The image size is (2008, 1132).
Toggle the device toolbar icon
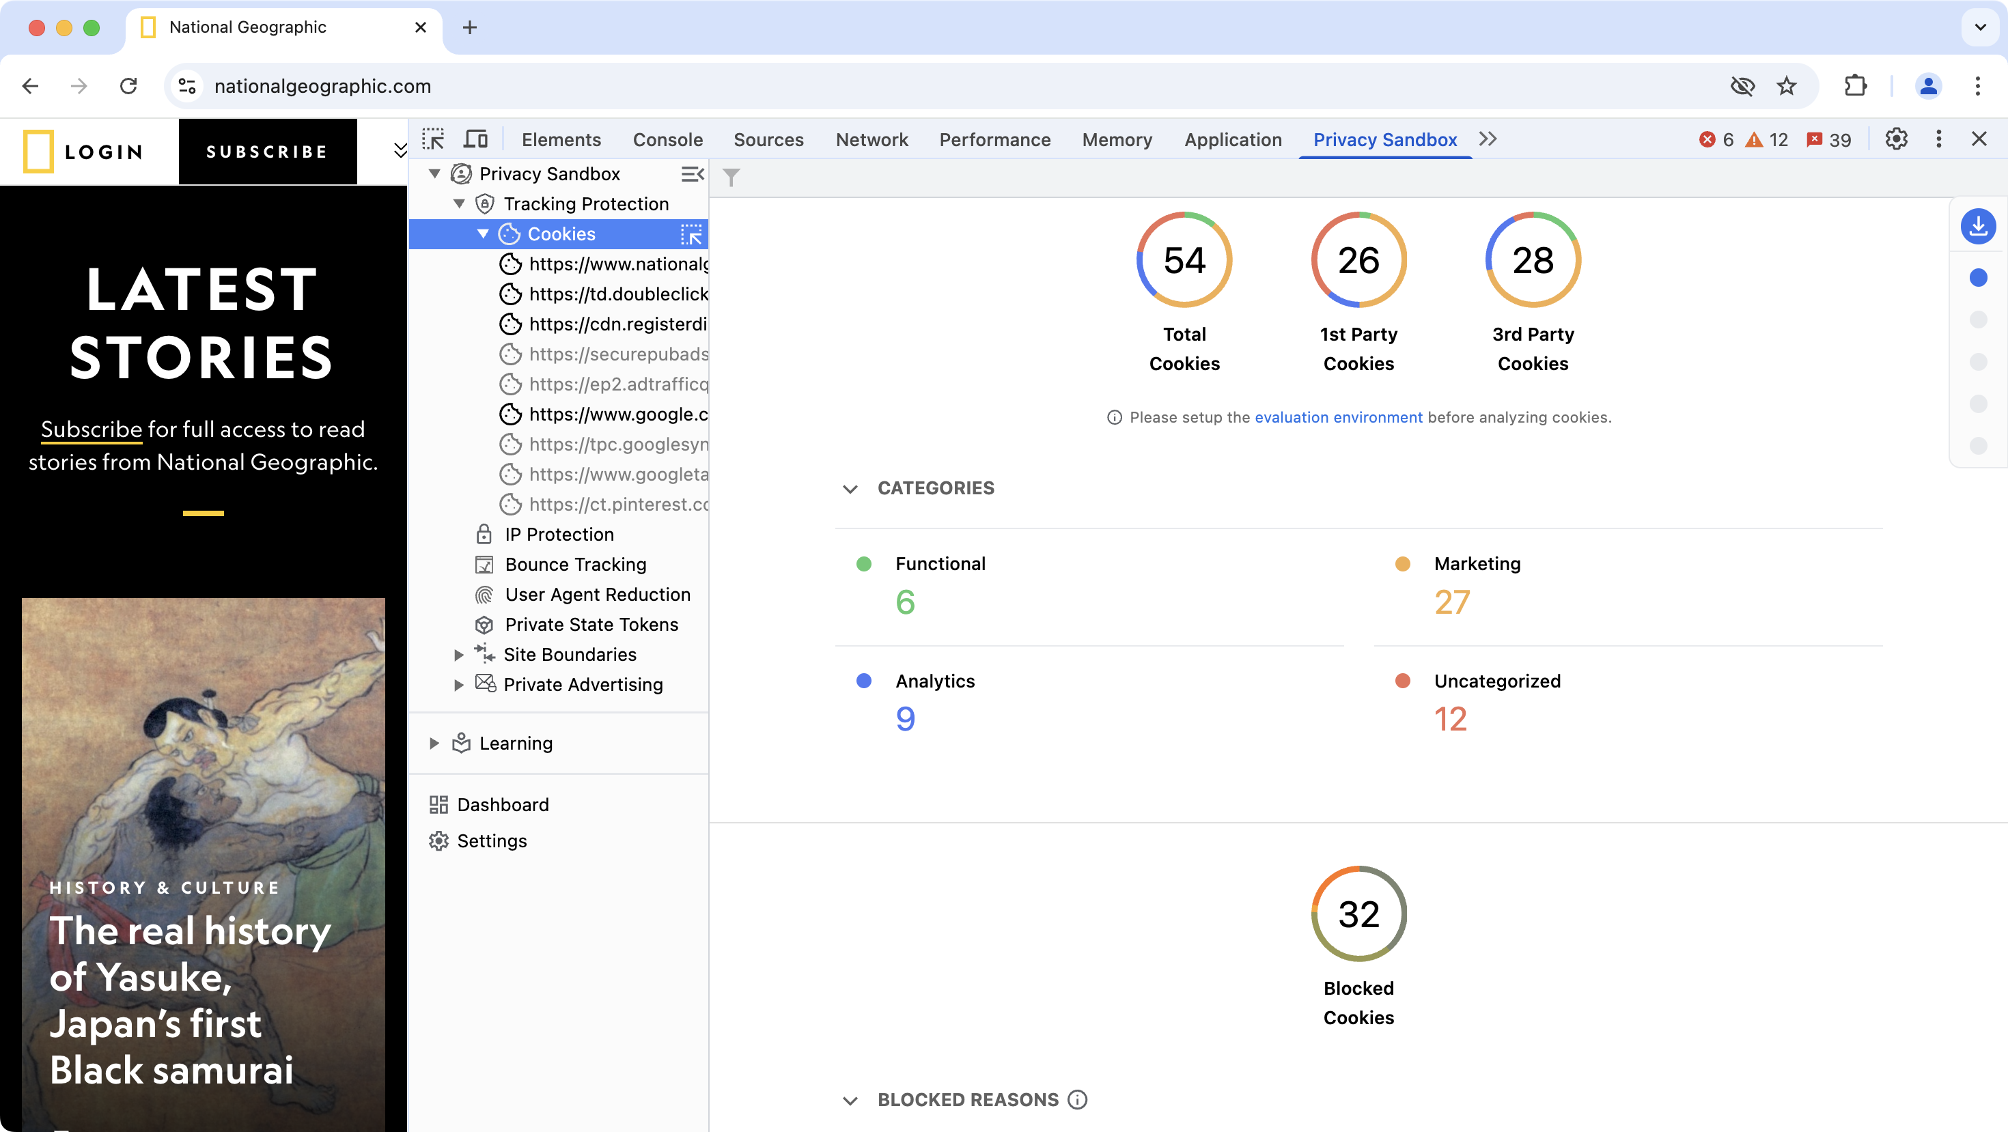(x=475, y=139)
